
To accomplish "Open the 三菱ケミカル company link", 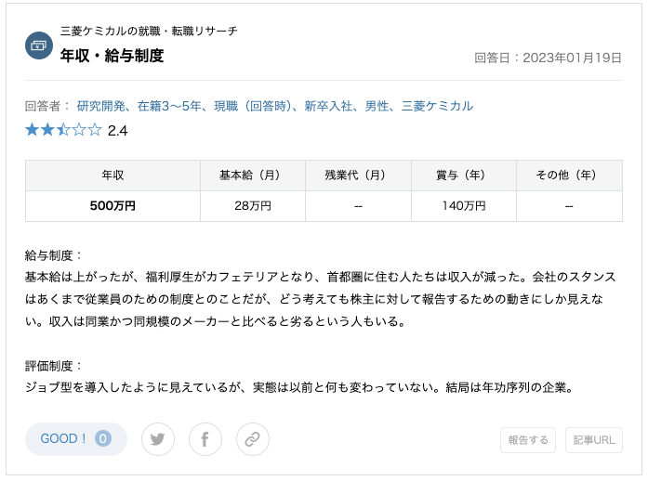I will [x=437, y=106].
